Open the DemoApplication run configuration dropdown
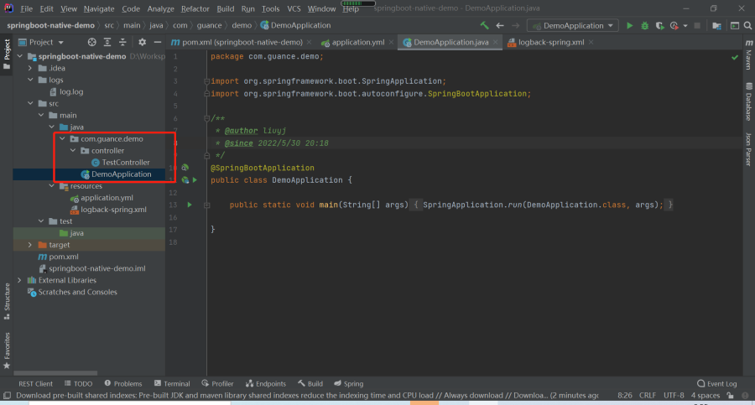The height and width of the screenshot is (405, 755). [x=572, y=25]
